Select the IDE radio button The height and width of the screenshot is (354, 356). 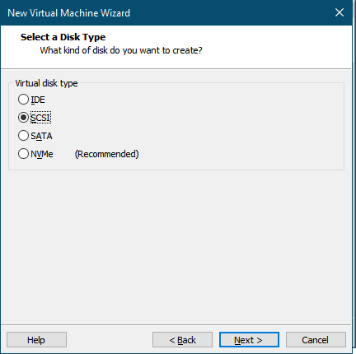(x=23, y=100)
